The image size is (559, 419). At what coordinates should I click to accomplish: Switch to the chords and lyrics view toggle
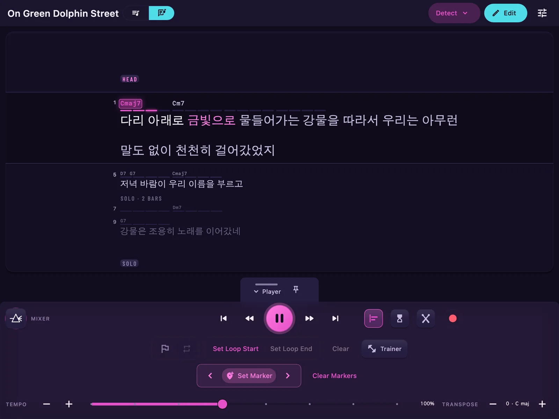tap(161, 13)
